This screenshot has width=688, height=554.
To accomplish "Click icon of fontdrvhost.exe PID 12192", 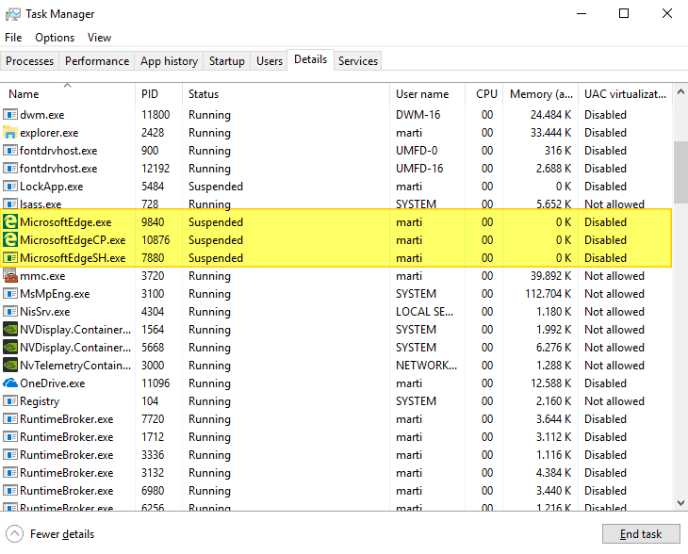I will 9,169.
